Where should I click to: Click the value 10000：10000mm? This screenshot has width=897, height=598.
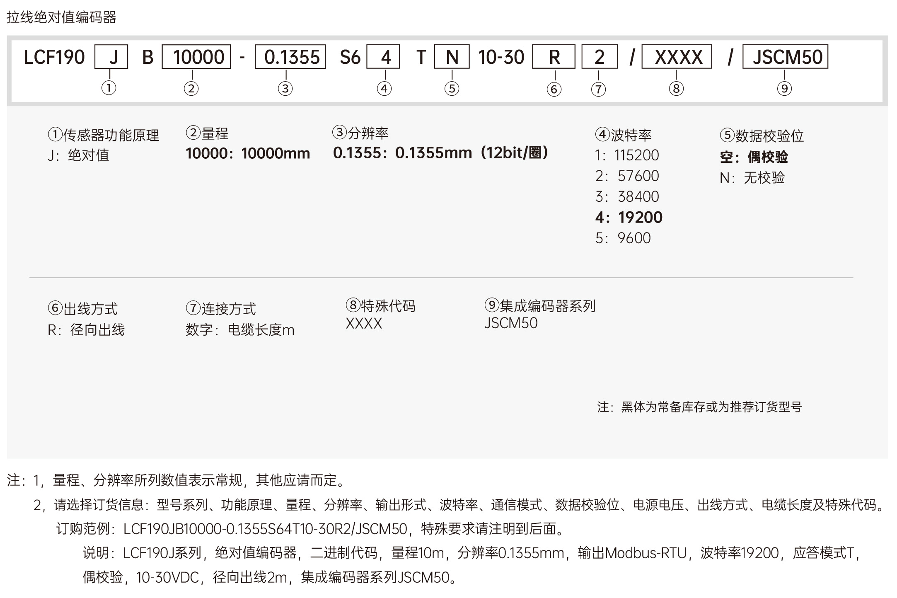point(248,154)
